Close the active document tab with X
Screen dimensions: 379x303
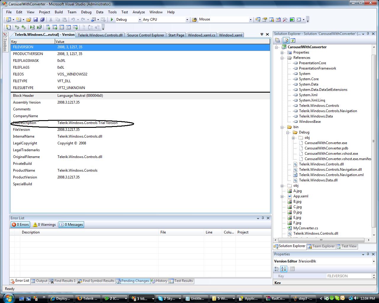pyautogui.click(x=267, y=34)
